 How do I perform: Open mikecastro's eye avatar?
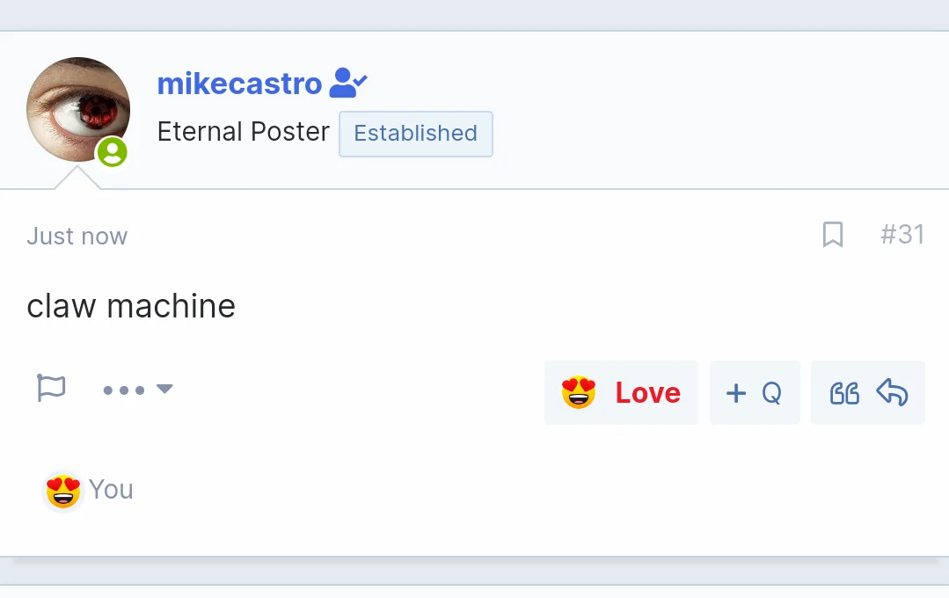click(78, 110)
